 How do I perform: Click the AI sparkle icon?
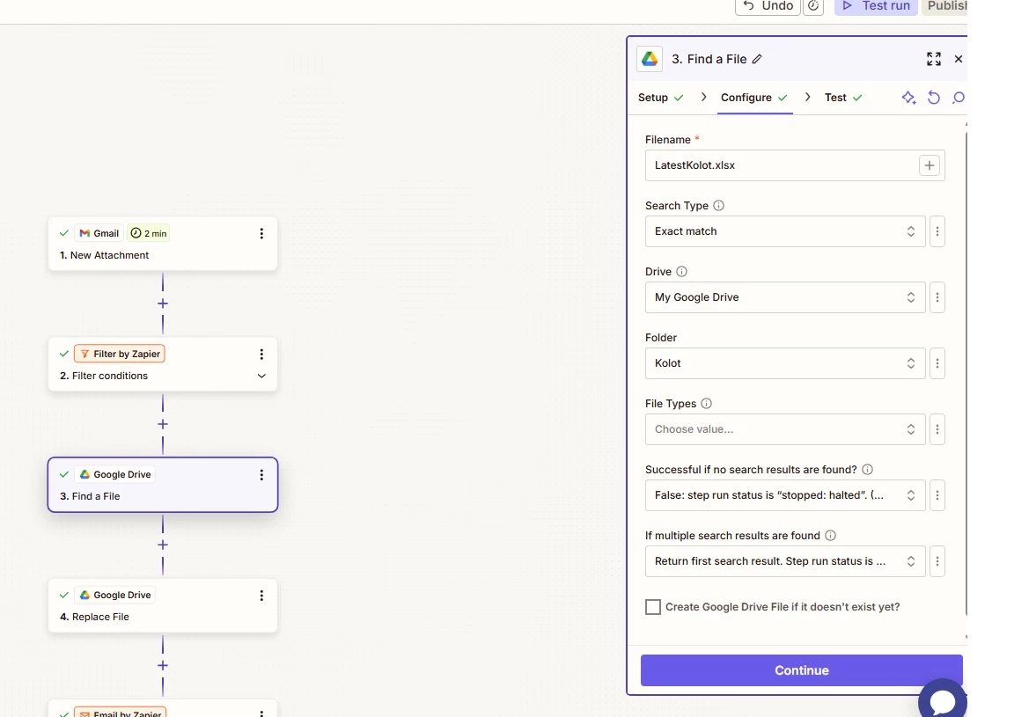[908, 98]
